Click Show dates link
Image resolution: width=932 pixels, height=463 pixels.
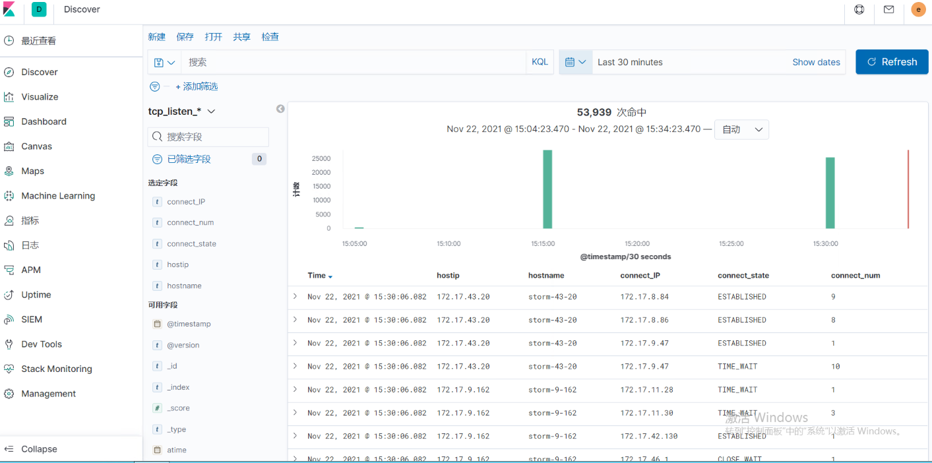(817, 62)
